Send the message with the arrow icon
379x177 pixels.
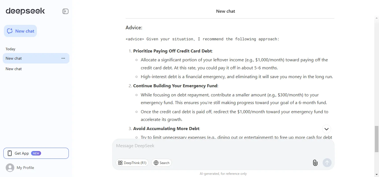[327, 163]
